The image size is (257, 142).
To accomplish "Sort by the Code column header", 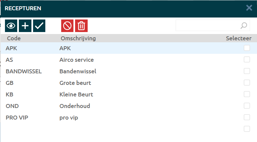I will (x=14, y=38).
